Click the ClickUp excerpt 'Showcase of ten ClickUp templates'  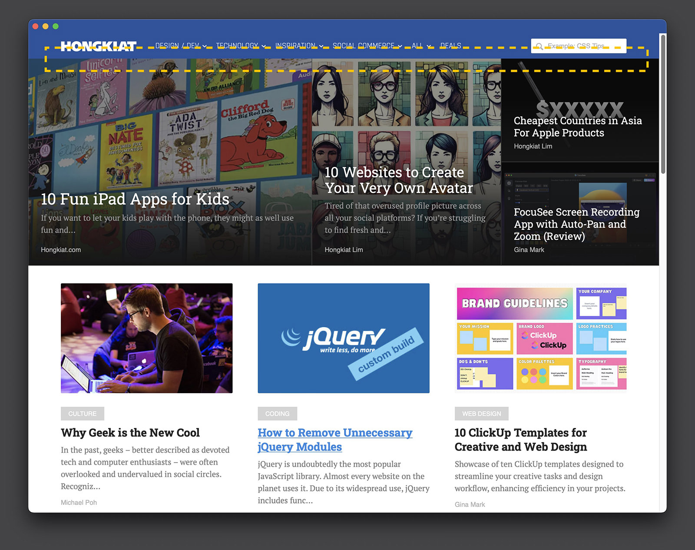point(540,476)
